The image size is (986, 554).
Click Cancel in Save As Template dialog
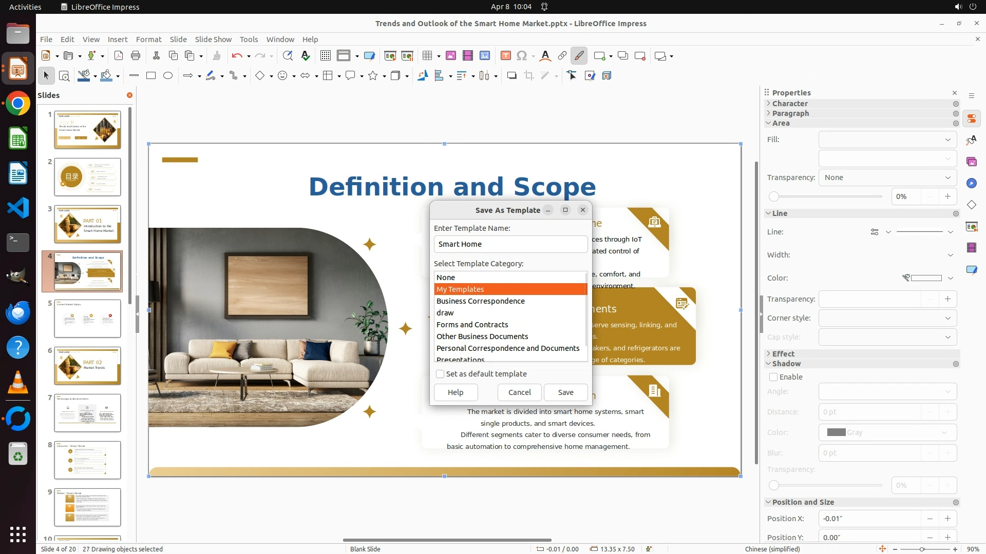(519, 392)
